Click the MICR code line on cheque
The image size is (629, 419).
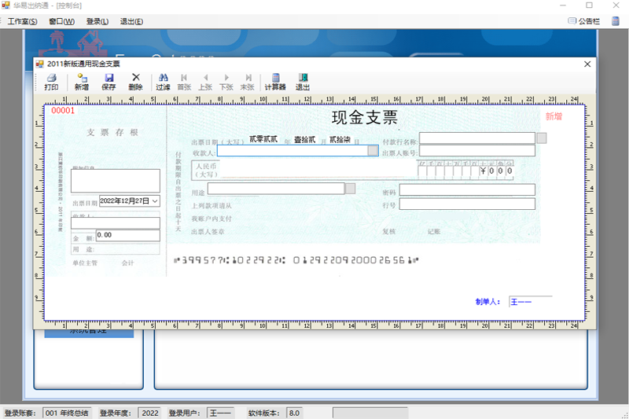tap(296, 260)
